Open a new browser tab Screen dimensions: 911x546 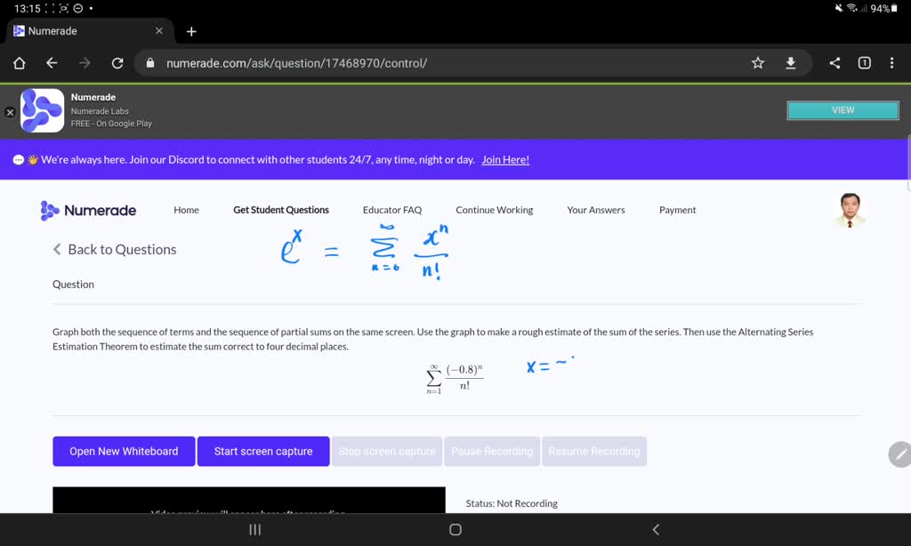click(x=191, y=31)
